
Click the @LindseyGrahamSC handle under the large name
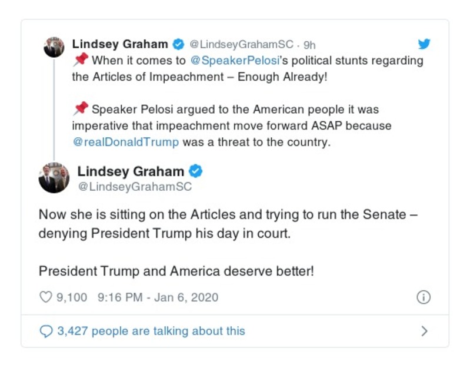135,187
